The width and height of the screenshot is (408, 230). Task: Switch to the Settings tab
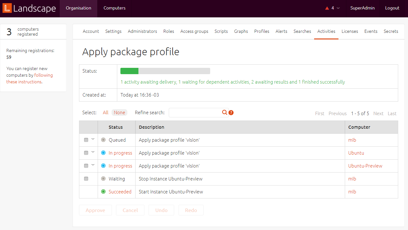(113, 31)
